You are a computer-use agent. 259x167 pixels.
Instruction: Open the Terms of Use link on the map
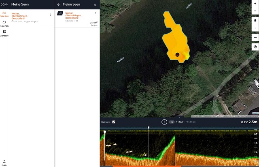coord(239,116)
